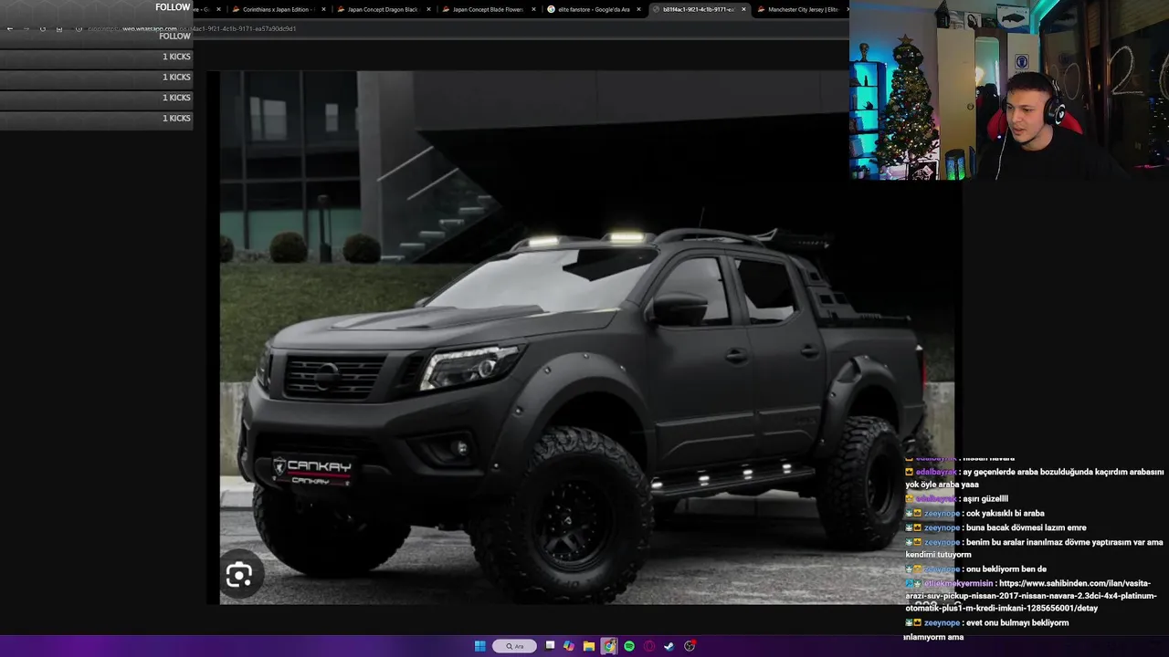Click chat message 'evet onu bulmayı bekliyorm'

tap(1016, 622)
